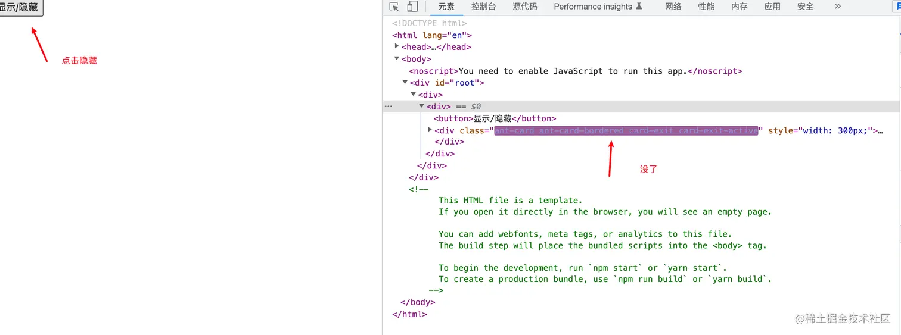Open the 安全 tab
Viewport: 901px width, 335px height.
(x=806, y=7)
